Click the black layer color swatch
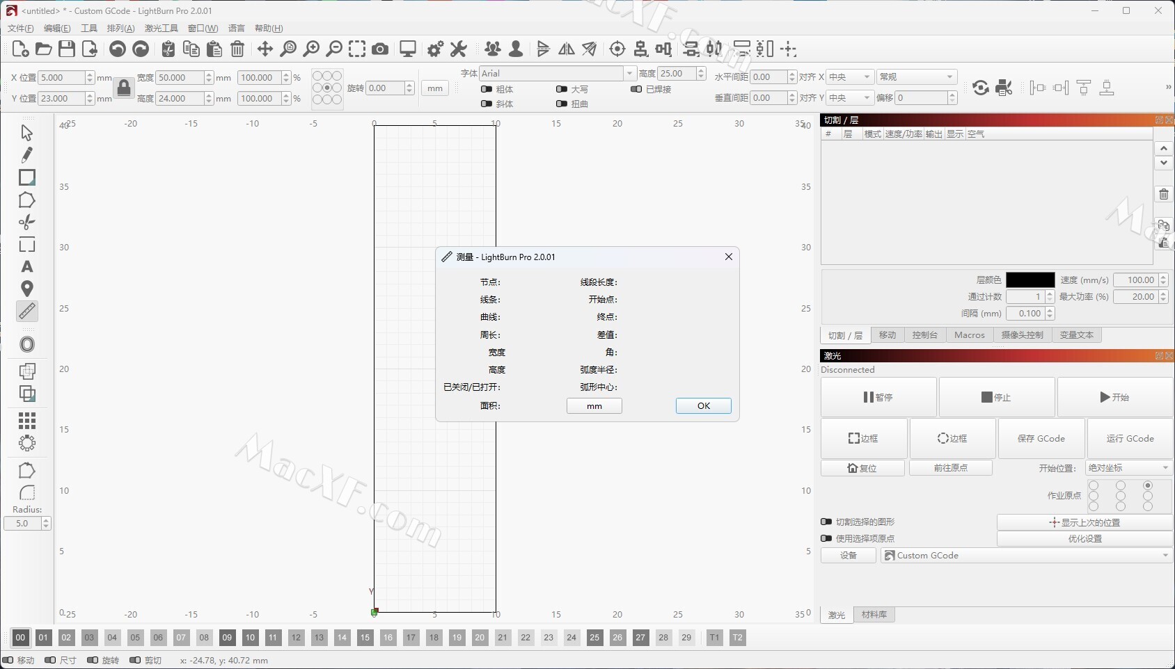 tap(1030, 280)
